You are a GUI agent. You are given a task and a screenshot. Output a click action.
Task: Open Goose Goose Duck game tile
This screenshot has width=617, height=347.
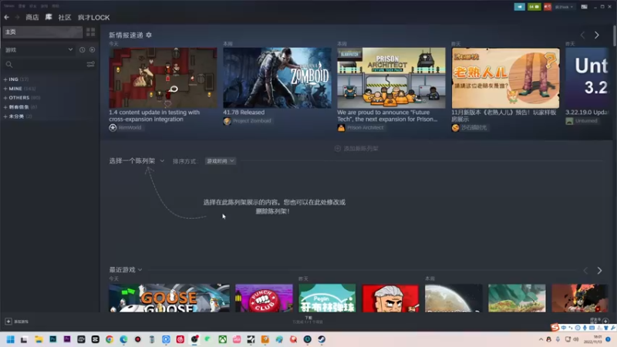coord(169,298)
